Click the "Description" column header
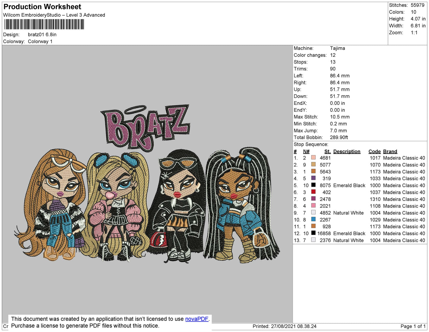The height and width of the screenshot is (332, 429). coord(347,151)
